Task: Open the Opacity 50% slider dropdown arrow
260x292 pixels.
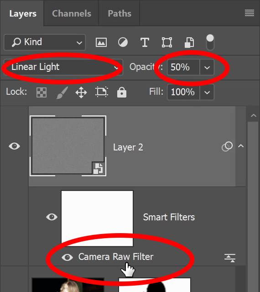Action: pyautogui.click(x=207, y=68)
